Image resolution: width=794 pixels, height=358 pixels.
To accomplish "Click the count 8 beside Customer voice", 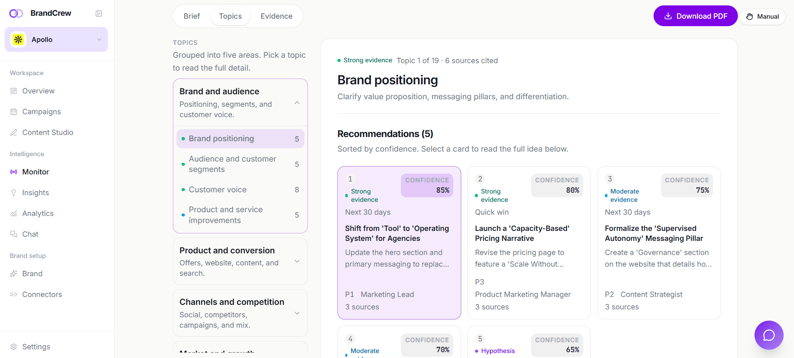I will [x=297, y=190].
